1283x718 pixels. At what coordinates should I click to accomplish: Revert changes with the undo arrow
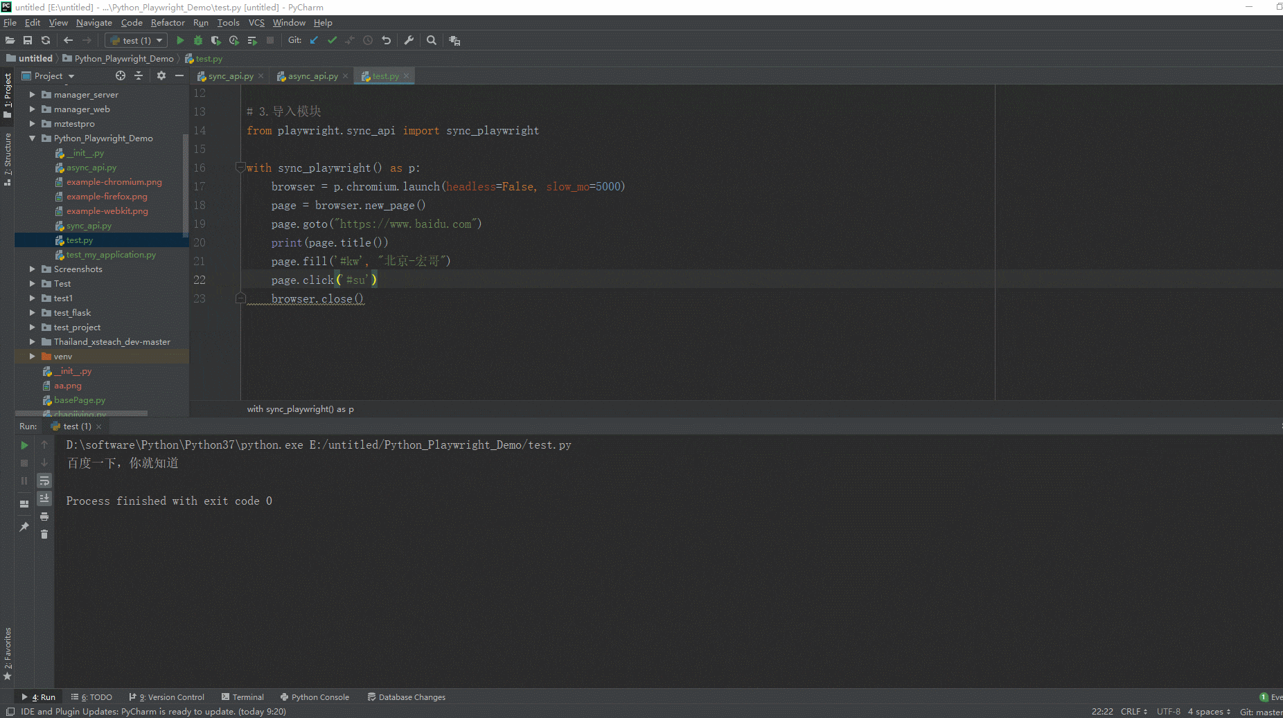(387, 40)
